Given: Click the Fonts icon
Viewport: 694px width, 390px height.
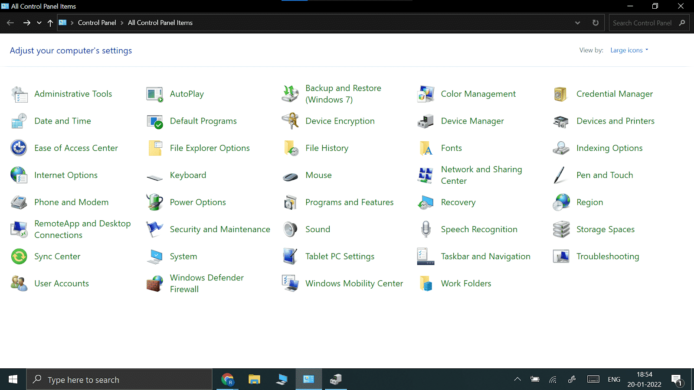Looking at the screenshot, I should coord(426,148).
